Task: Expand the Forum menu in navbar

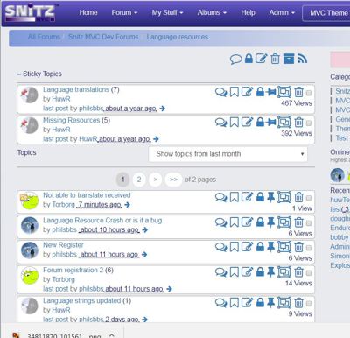Action: tap(124, 12)
